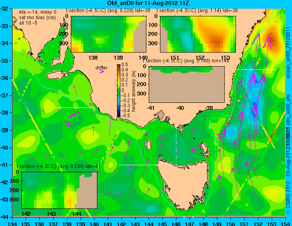Click the x-axis label 140 on the main map axis
Screen dimensions: 292x226
pyautogui.click(x=94, y=224)
